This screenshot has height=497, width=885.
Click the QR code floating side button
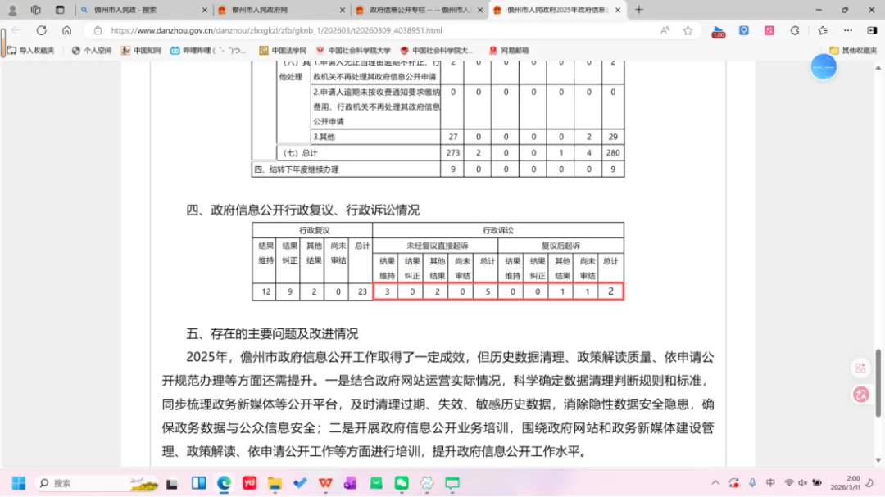tap(860, 368)
